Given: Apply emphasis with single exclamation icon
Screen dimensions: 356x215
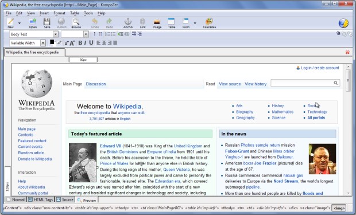Looking at the screenshot, I should pos(95,34).
